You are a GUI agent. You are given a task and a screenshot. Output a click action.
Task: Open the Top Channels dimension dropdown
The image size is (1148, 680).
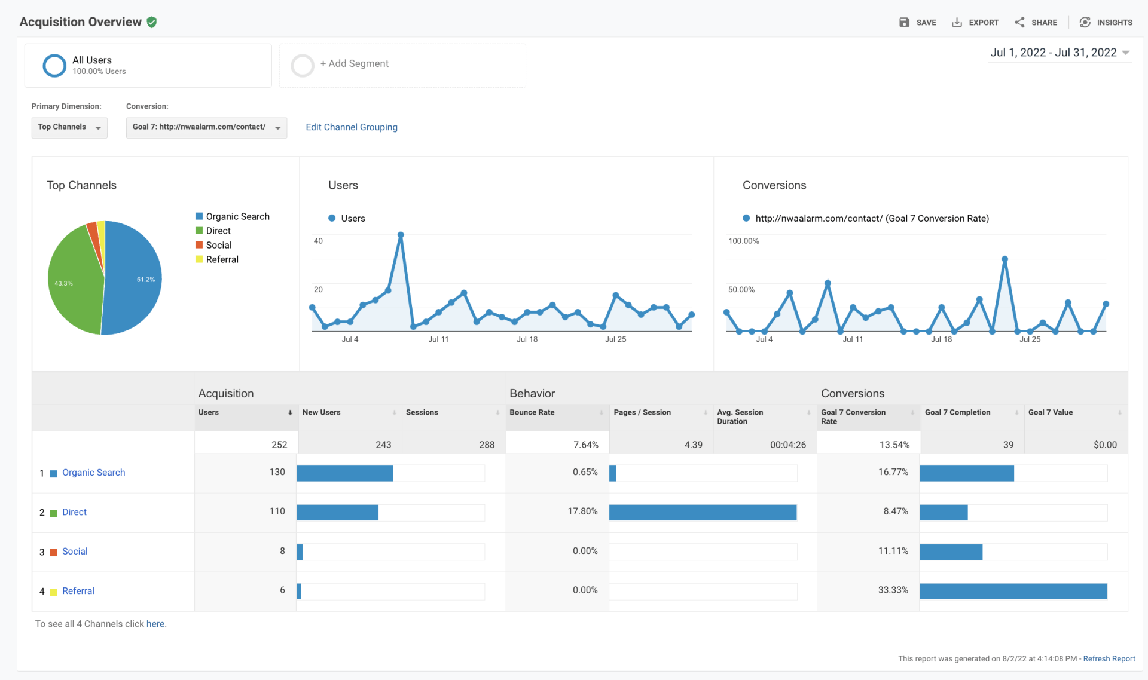click(x=69, y=128)
